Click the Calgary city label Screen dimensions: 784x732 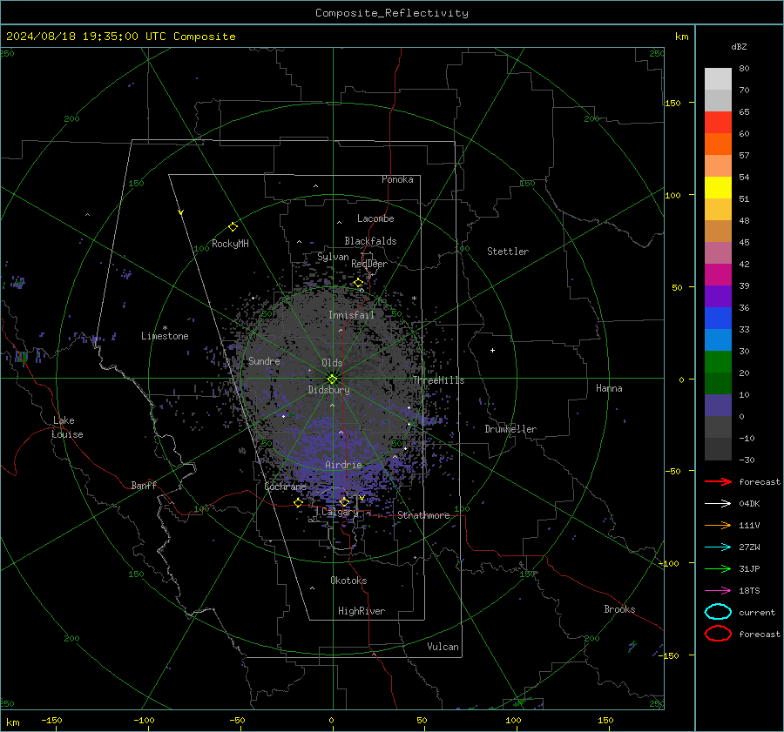coord(340,512)
